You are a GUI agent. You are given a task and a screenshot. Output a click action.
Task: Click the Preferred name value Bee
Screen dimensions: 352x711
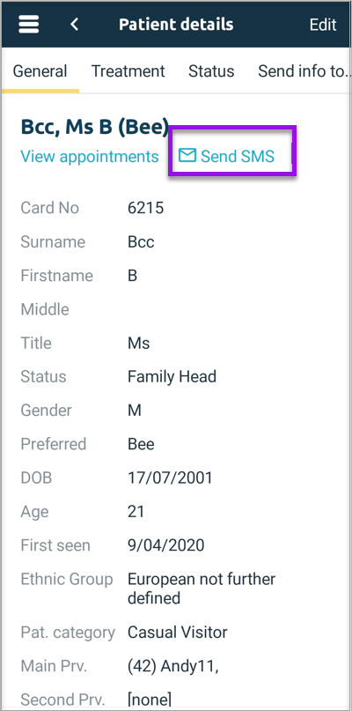tap(141, 444)
